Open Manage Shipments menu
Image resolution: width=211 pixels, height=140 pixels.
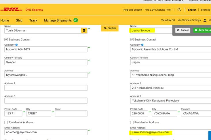pos(58,20)
